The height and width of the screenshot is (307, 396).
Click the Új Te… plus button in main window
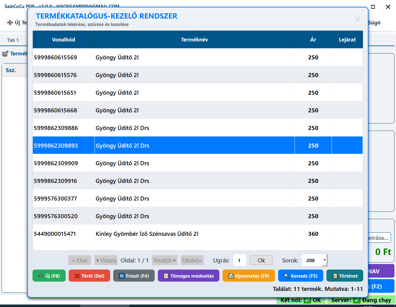(x=17, y=23)
